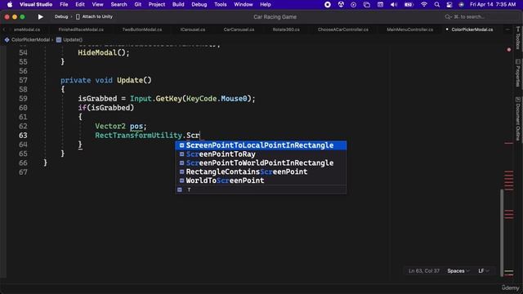Open the Search menu

pyautogui.click(x=118, y=5)
